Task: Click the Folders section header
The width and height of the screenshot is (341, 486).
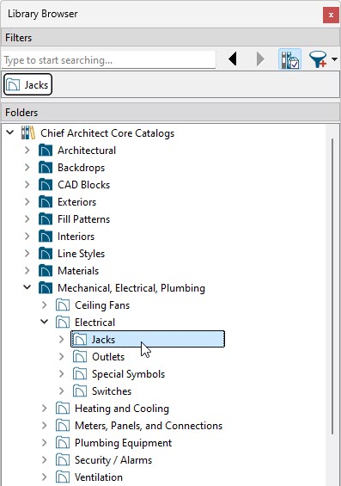Action: tap(170, 113)
